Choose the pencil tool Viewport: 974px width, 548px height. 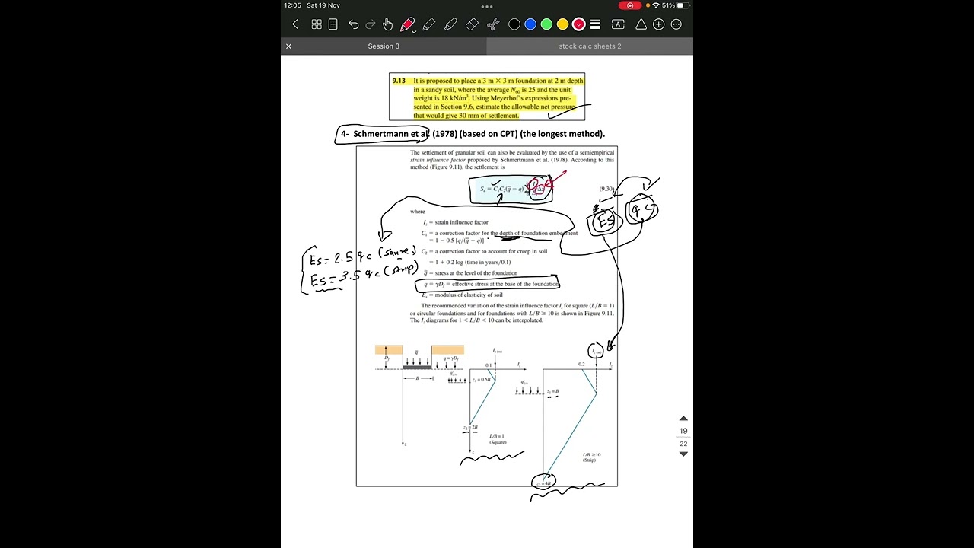point(429,24)
